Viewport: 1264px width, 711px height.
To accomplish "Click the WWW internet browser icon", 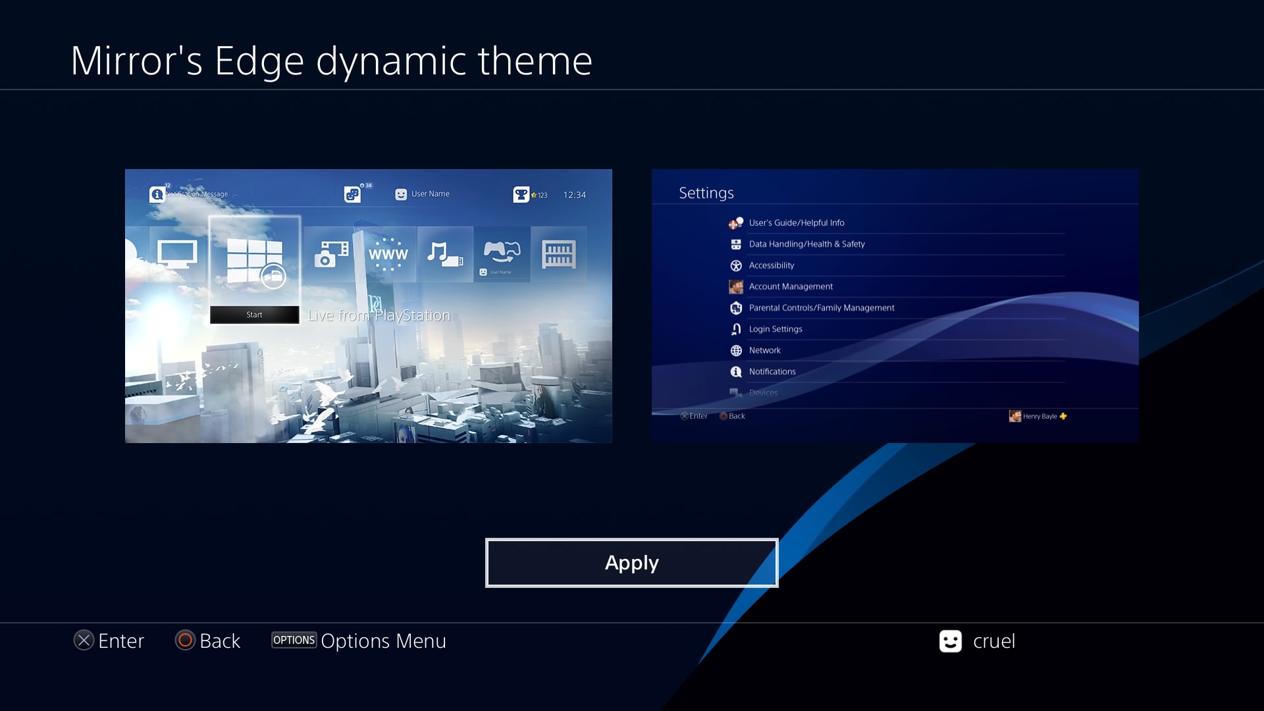I will [x=388, y=254].
